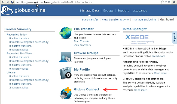Viewport: 177px width, 104px height.
Task: Bookmark page with the star icon
Action: tap(162, 2)
